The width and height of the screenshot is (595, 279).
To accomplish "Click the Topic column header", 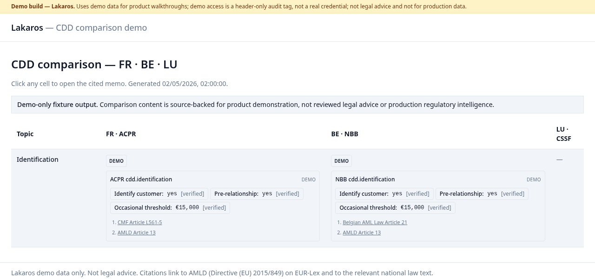I will click(25, 134).
